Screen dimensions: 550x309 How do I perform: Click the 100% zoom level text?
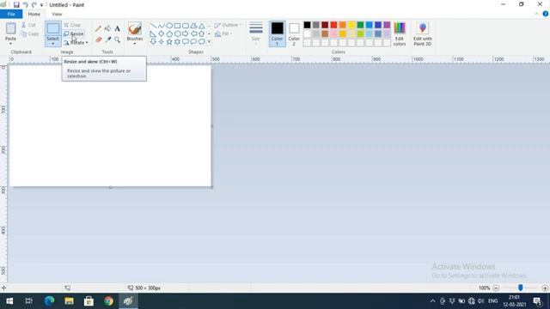point(484,288)
